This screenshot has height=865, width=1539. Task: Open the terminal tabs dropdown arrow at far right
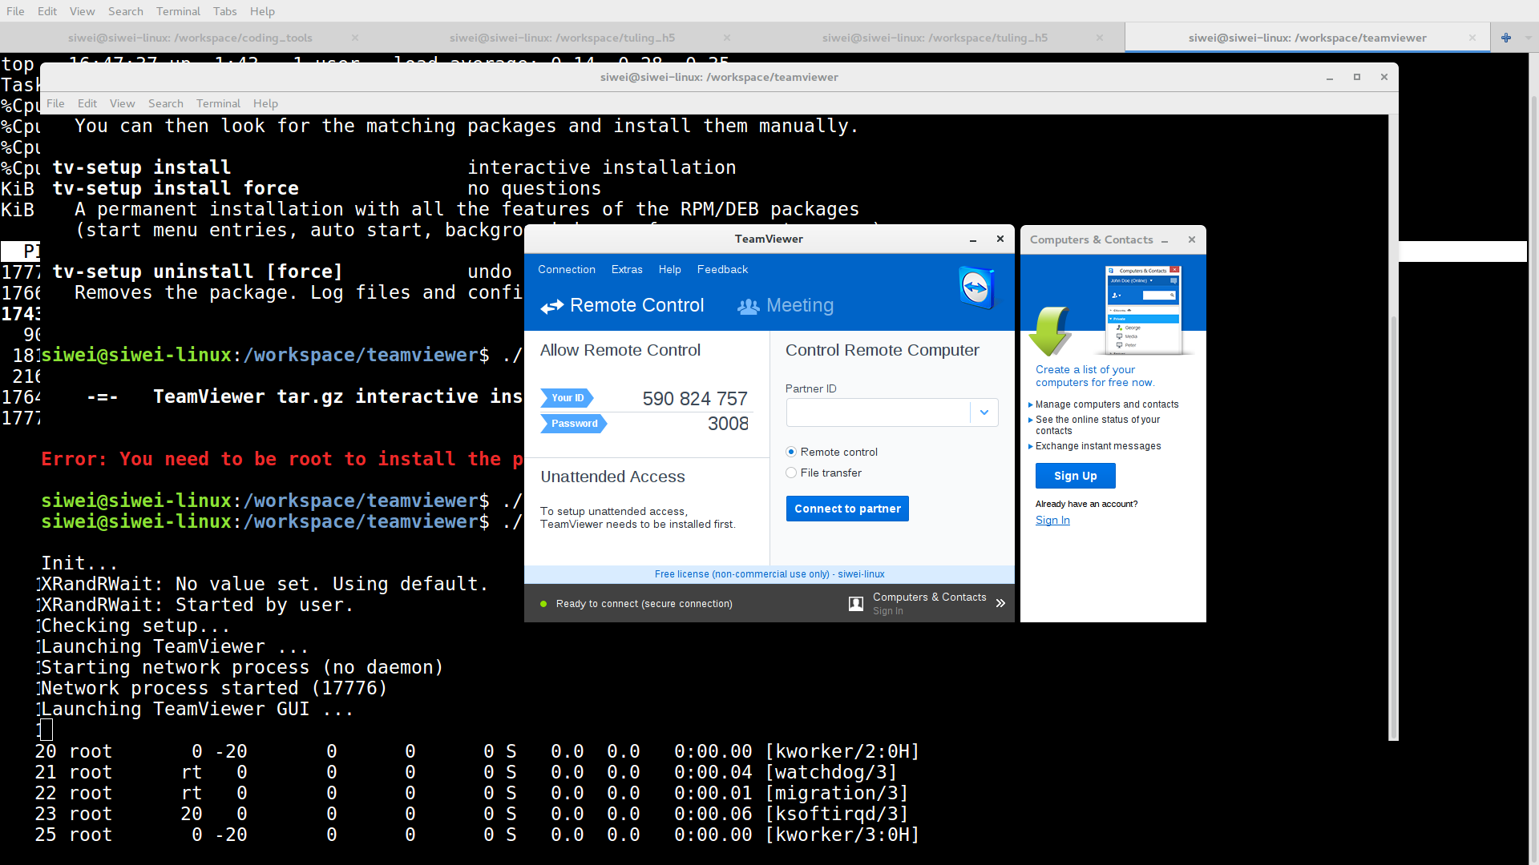[x=1528, y=38]
